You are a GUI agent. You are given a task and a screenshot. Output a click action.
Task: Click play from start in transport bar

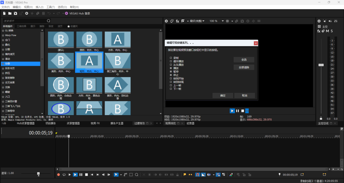[x=70, y=174]
